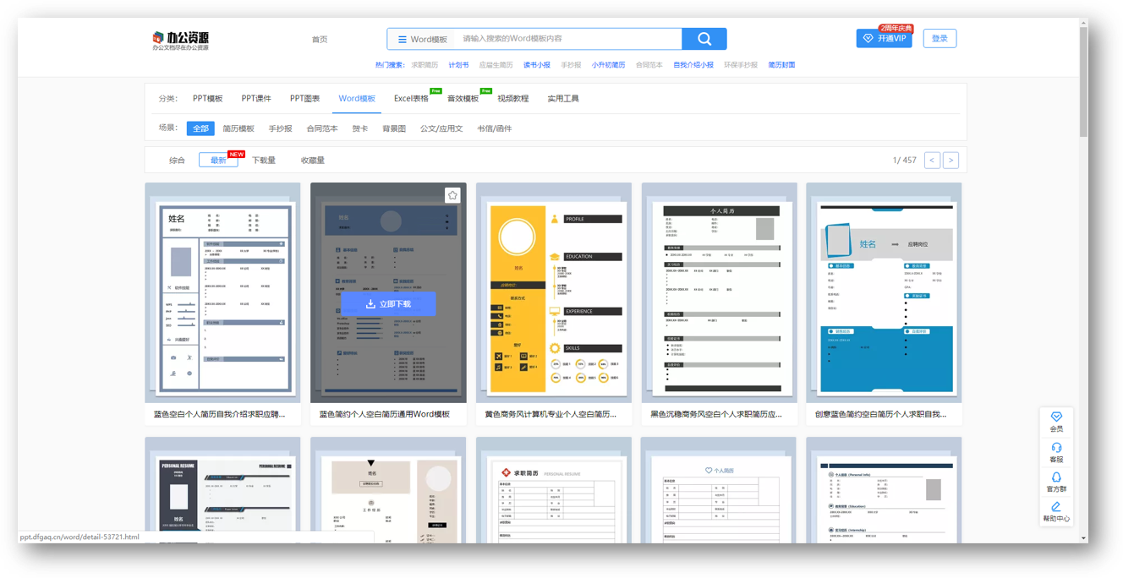Filter scene by 公文/应用文
The image size is (1123, 578).
tap(441, 129)
